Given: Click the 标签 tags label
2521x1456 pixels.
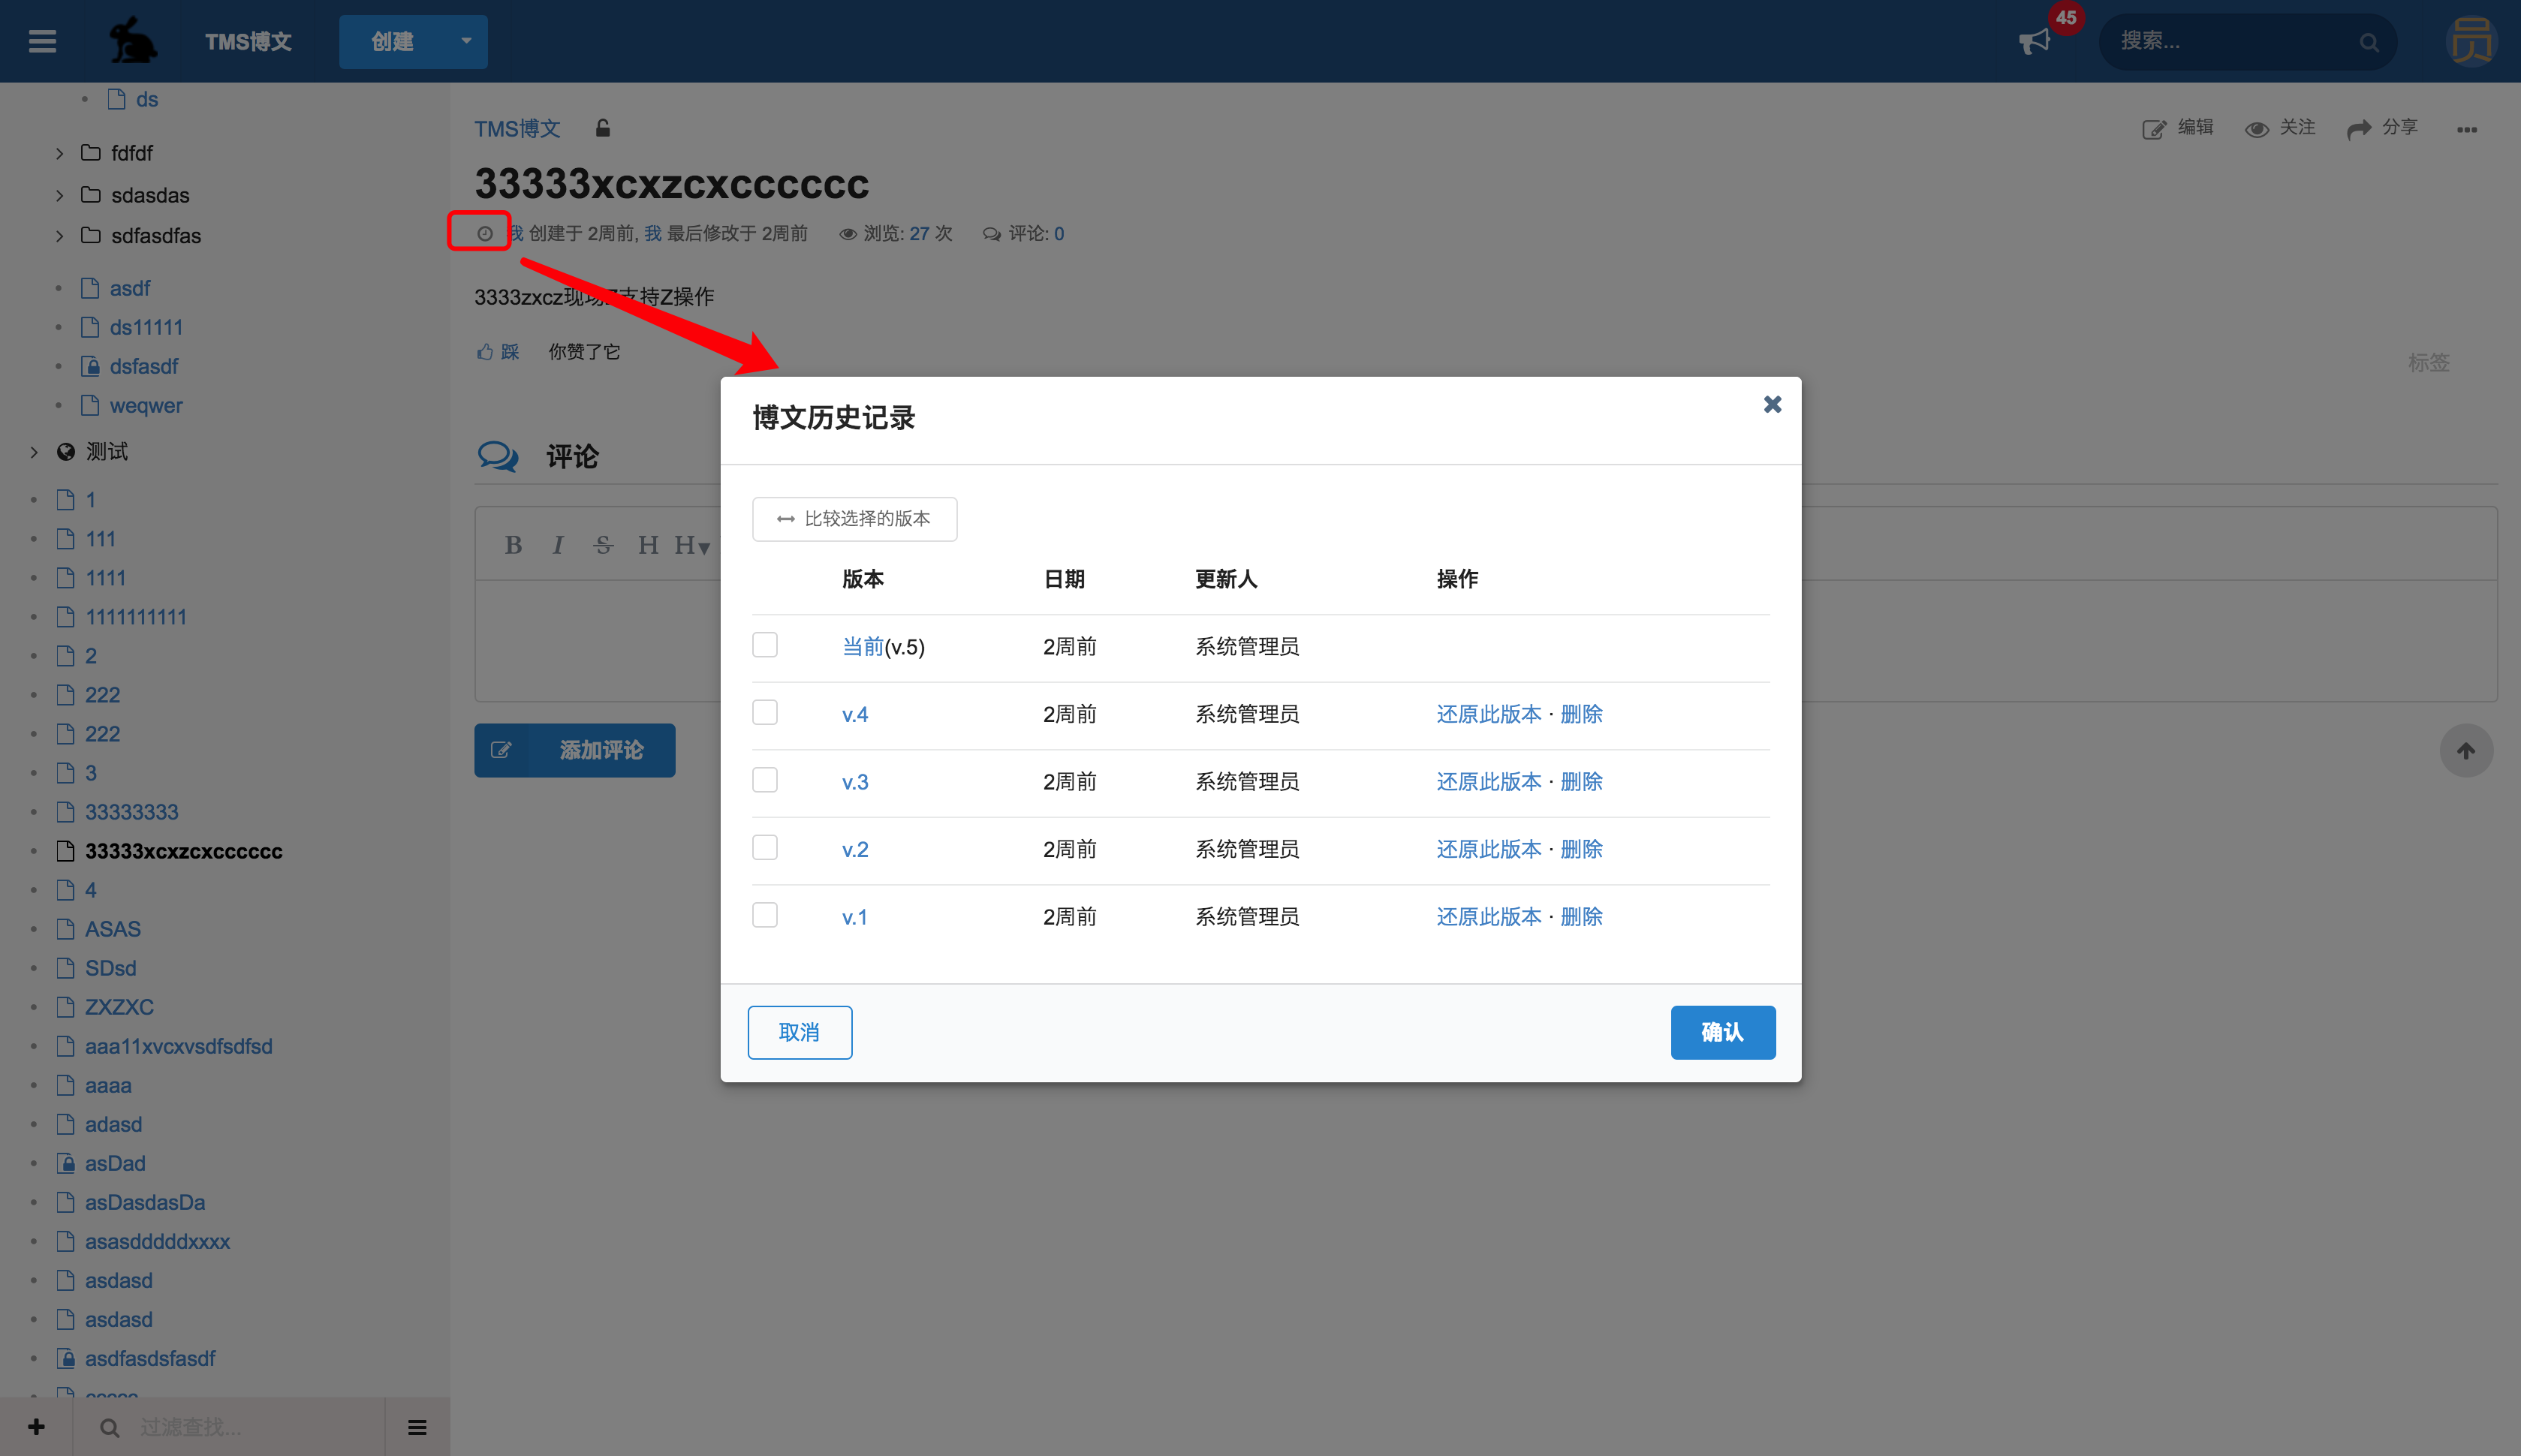Looking at the screenshot, I should pyautogui.click(x=2428, y=363).
